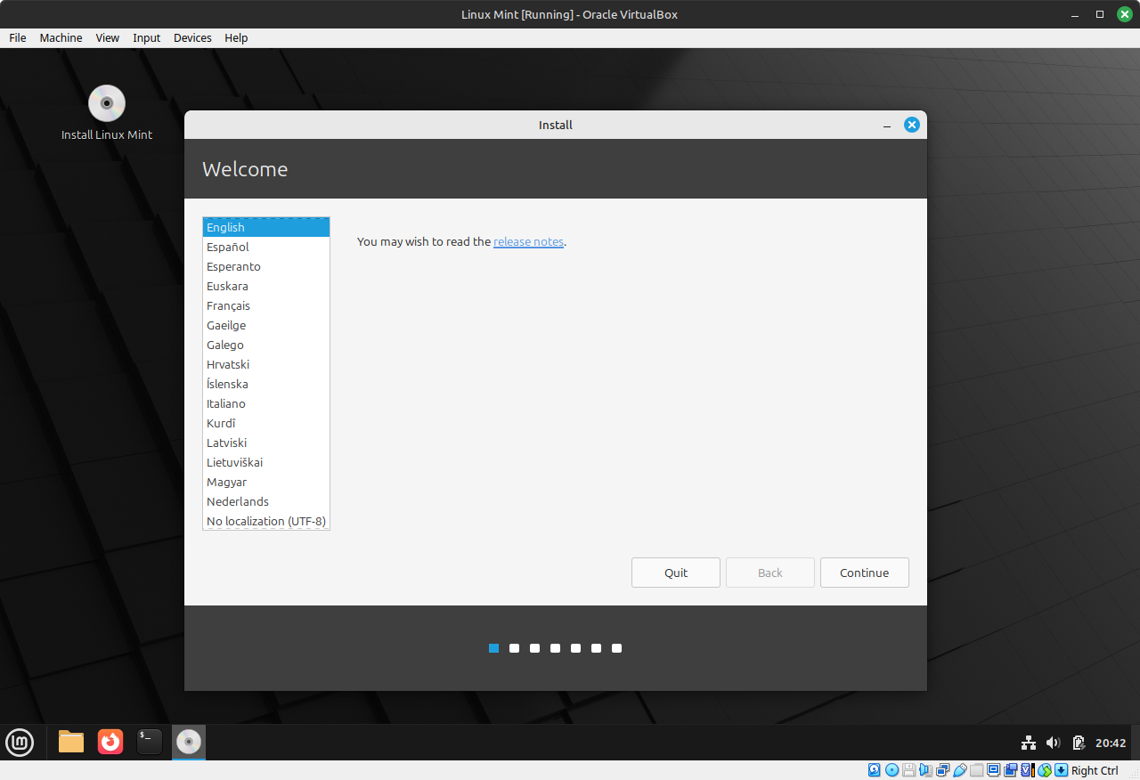Open the release notes link

tap(529, 241)
